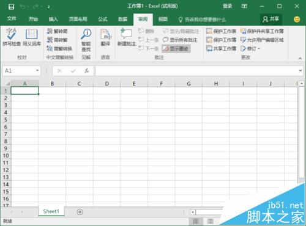
Task: Click the Save icon in quick access toolbar
Action: point(11,7)
